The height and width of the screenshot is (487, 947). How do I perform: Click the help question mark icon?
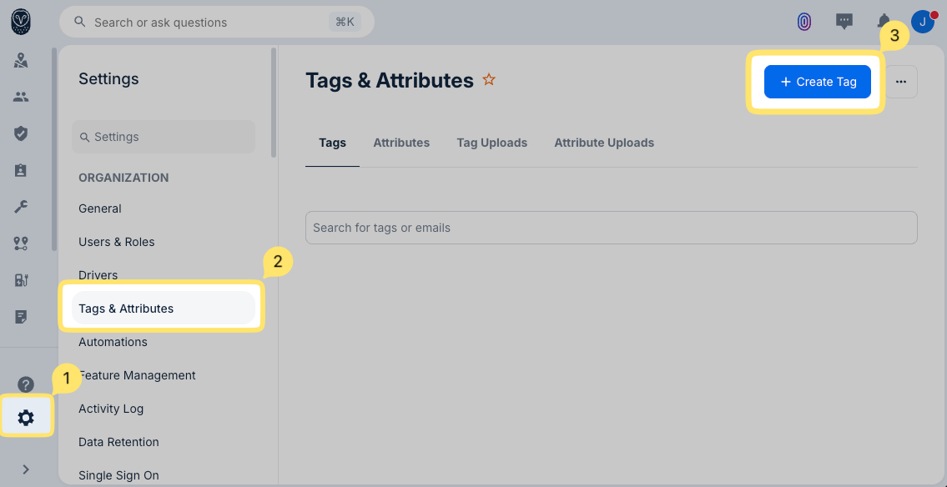26,384
